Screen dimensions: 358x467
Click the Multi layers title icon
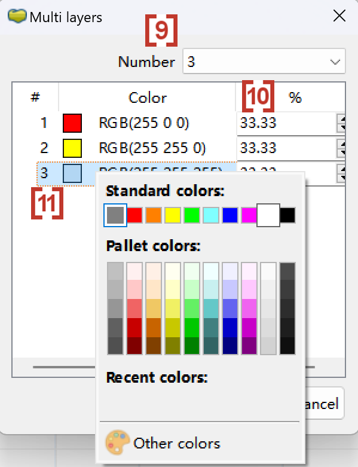point(17,16)
